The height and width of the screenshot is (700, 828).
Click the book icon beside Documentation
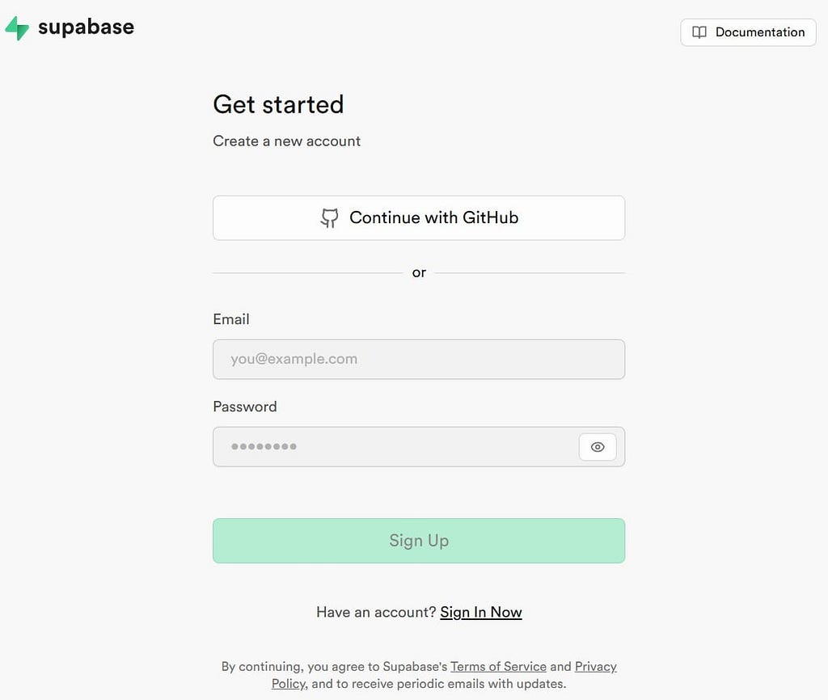click(x=699, y=32)
